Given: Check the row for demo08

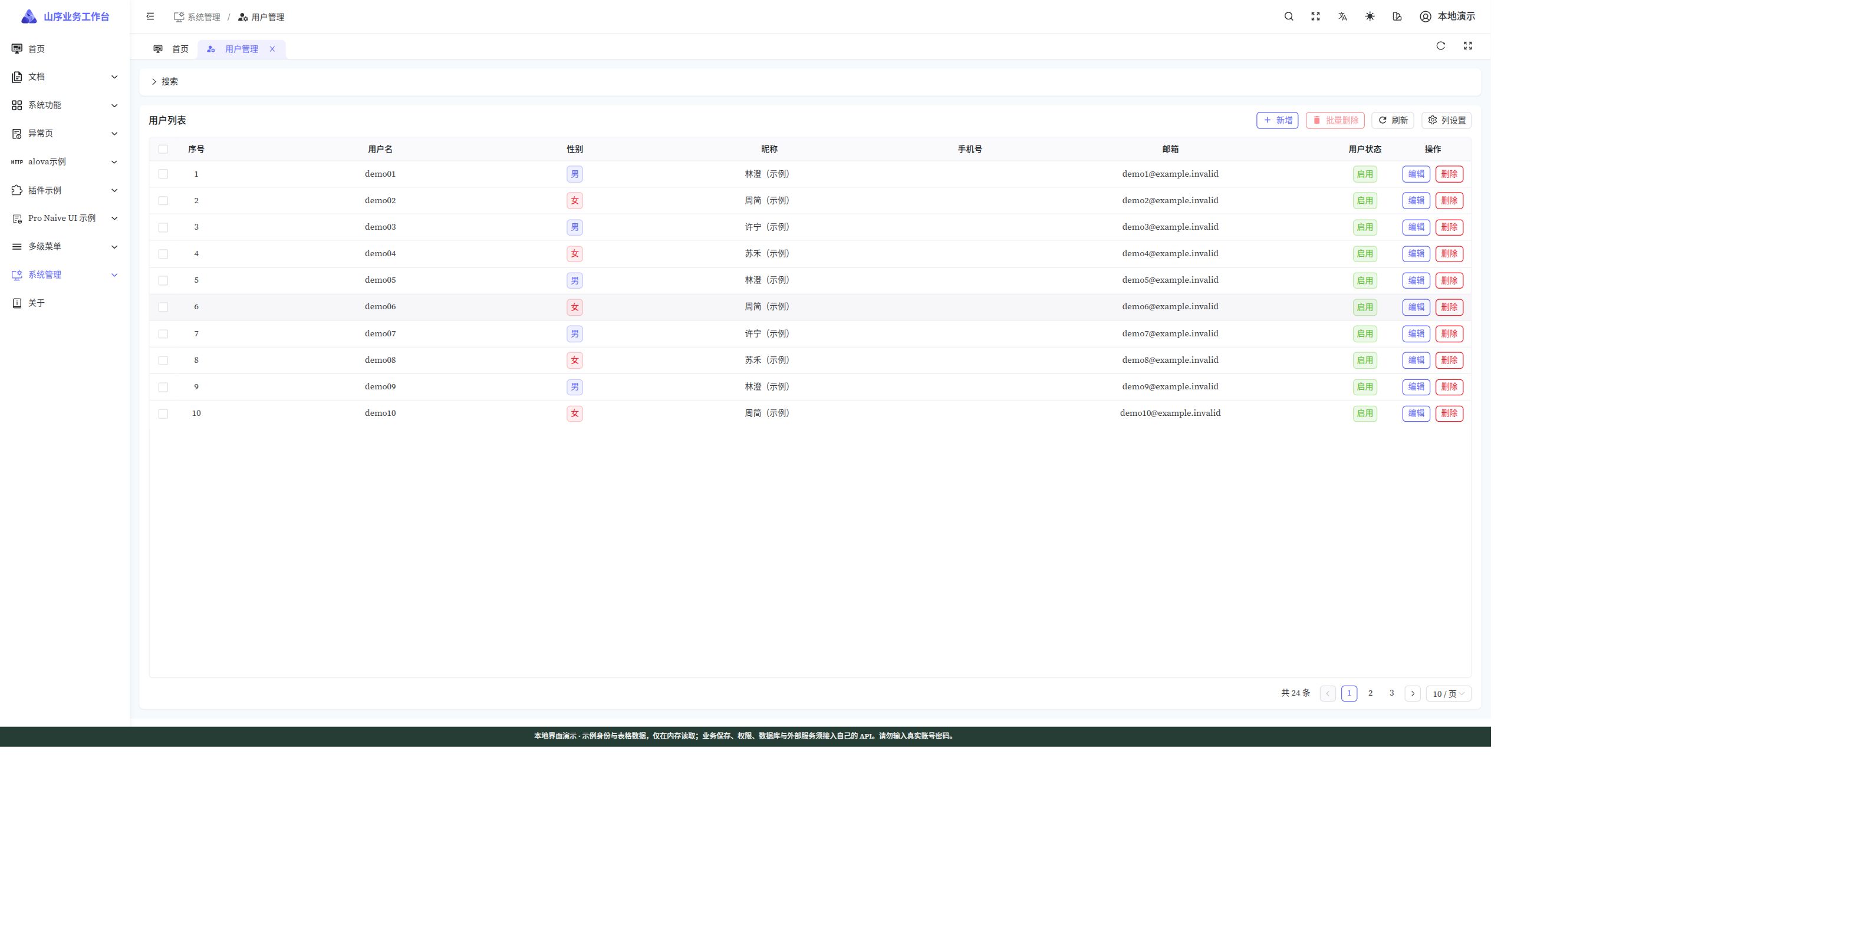Looking at the screenshot, I should tap(163, 360).
